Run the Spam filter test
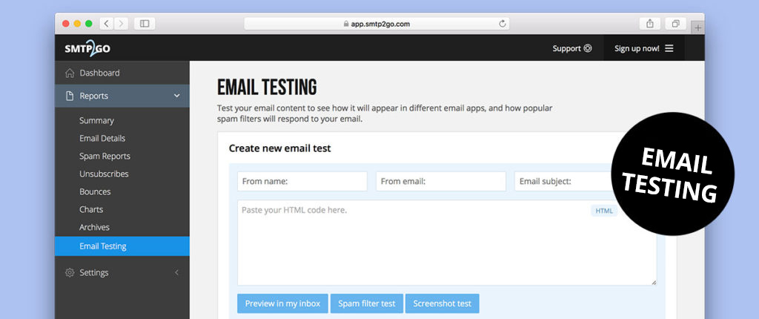This screenshot has height=319, width=759. (x=367, y=303)
